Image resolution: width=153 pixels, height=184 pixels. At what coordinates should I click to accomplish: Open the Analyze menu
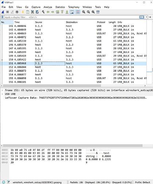(x=48, y=7)
